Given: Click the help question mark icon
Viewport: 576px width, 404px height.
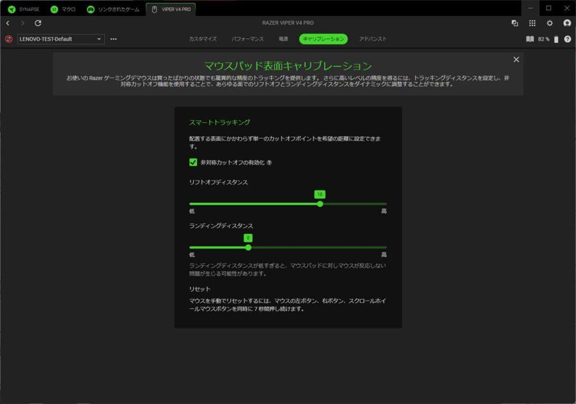Looking at the screenshot, I should [x=567, y=39].
